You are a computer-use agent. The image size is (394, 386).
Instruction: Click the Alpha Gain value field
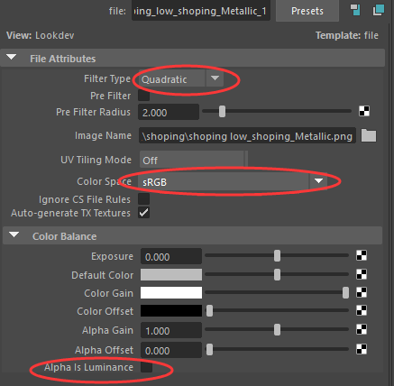(x=171, y=330)
